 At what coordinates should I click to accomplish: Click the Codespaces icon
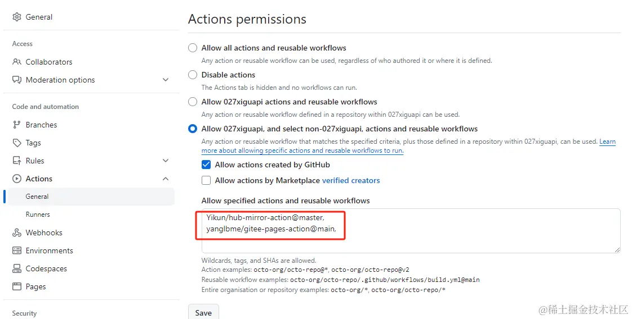pos(17,268)
